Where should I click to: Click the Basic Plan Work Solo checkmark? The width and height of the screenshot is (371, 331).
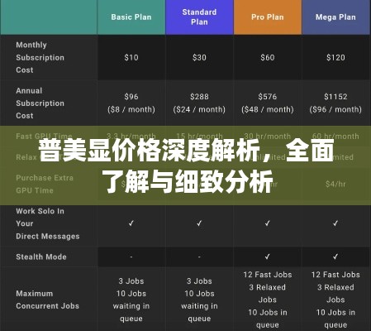point(131,223)
